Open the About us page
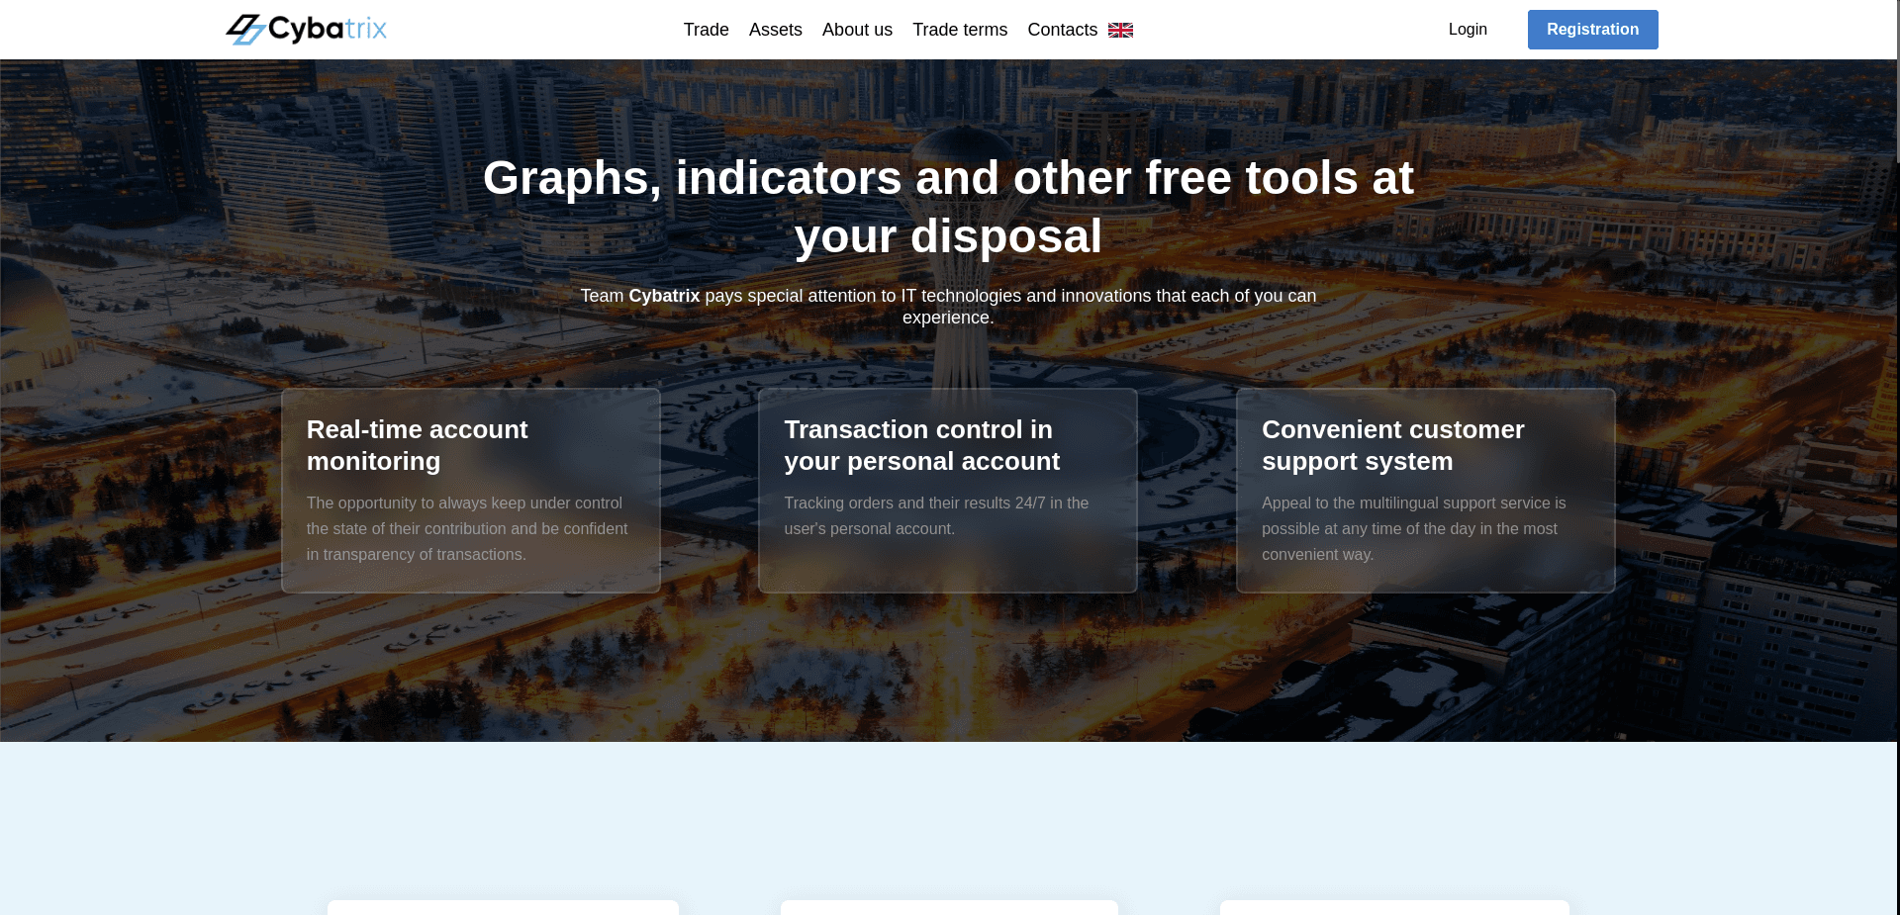The height and width of the screenshot is (915, 1900). (x=857, y=30)
